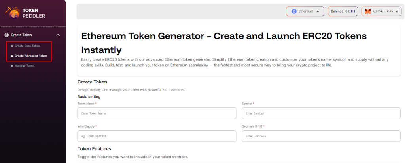Click the Decimals (1-18) input field
The width and height of the screenshot is (405, 163).
point(321,136)
